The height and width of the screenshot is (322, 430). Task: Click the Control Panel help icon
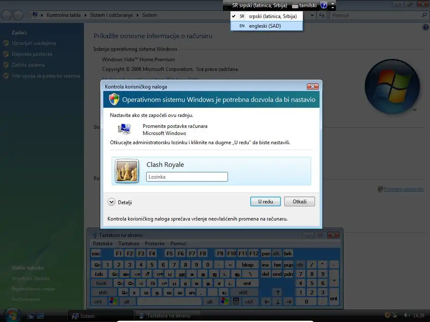tap(426, 27)
